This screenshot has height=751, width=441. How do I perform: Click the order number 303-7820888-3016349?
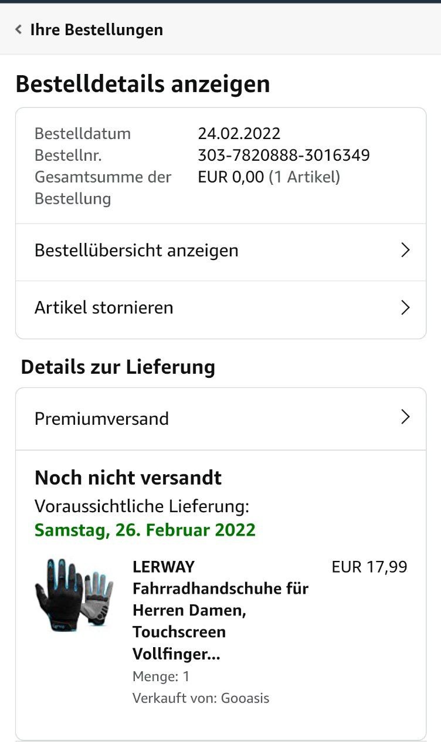coord(284,155)
